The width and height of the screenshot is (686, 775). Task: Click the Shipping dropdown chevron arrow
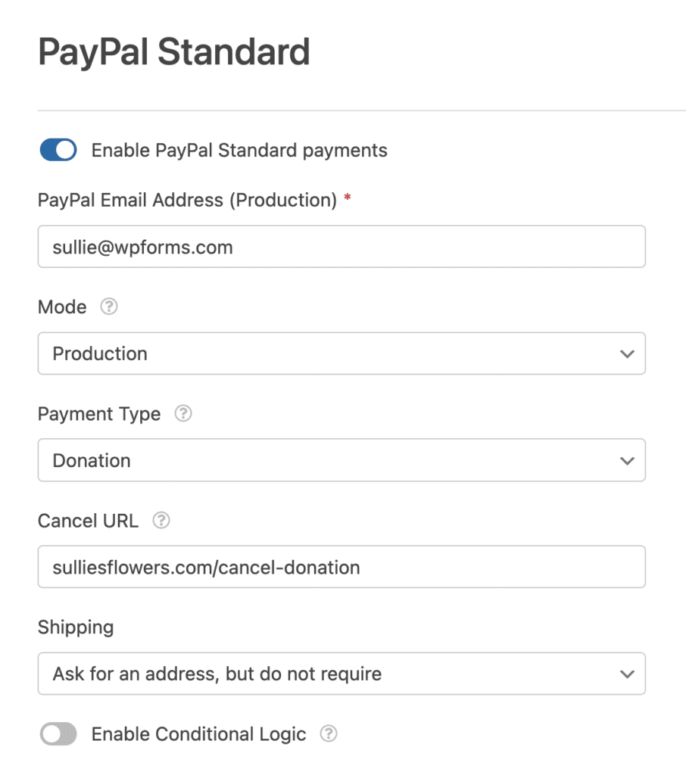pos(627,674)
